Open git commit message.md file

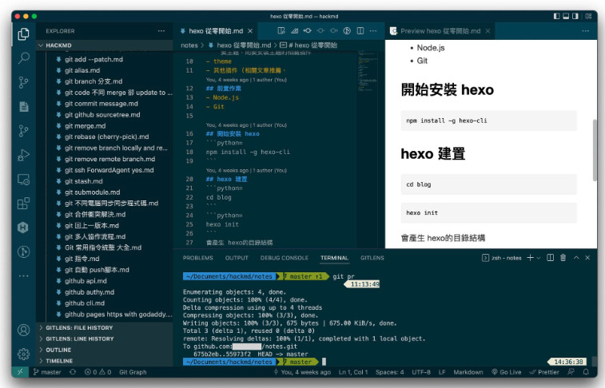coord(101,104)
